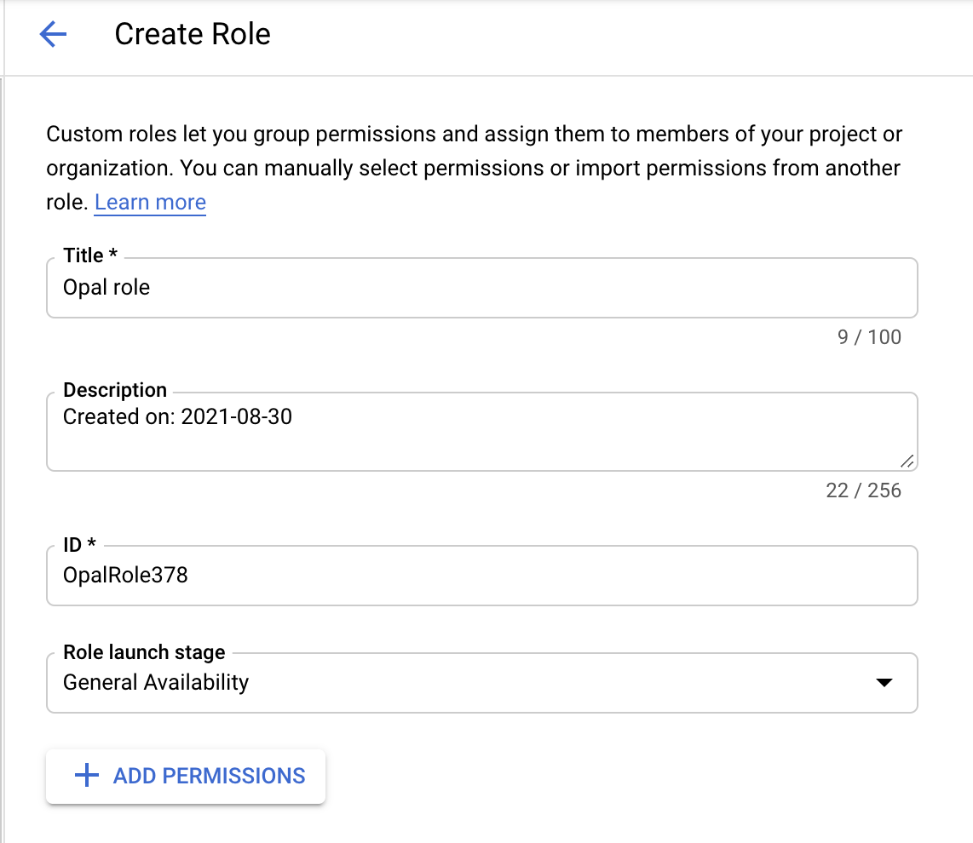The width and height of the screenshot is (973, 843).
Task: Click the 9 / 100 character counter
Action: [869, 337]
